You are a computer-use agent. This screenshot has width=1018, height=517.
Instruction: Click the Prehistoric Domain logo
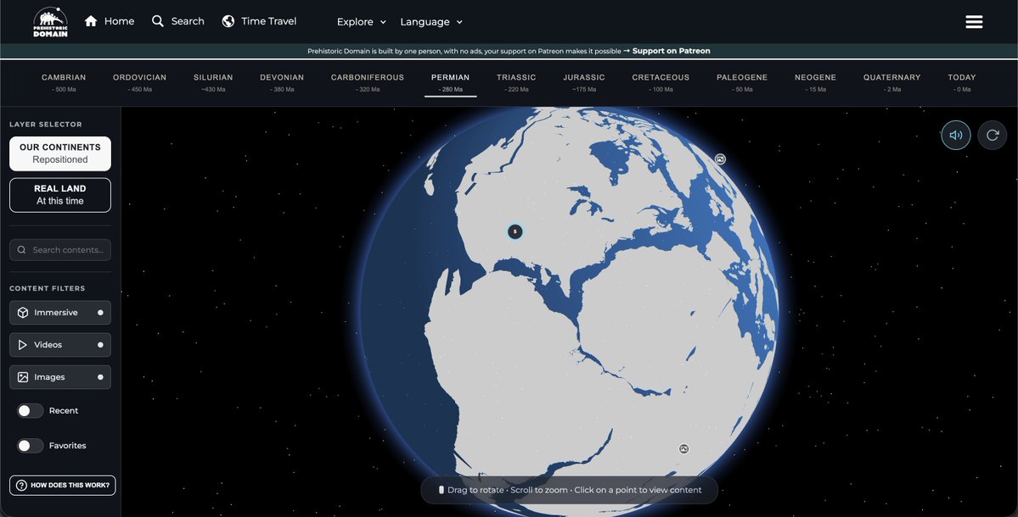(x=48, y=20)
